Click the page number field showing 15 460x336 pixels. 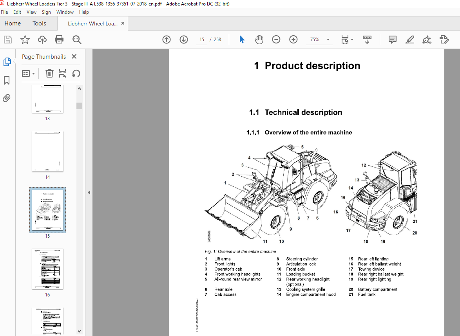202,40
